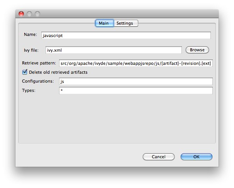Open the Settings tab
The height and width of the screenshot is (188, 234).
click(x=125, y=23)
